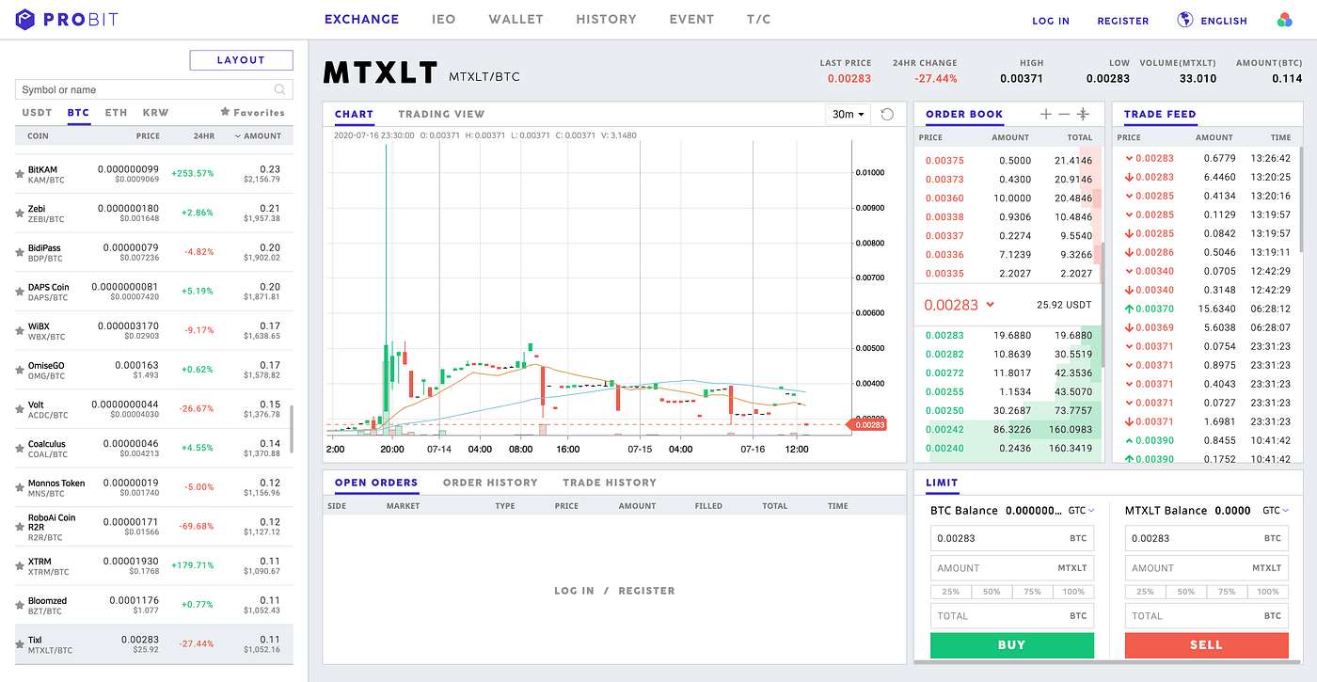The width and height of the screenshot is (1317, 682).
Task: Toggle favorite star for BidiPass
Action: click(x=20, y=253)
